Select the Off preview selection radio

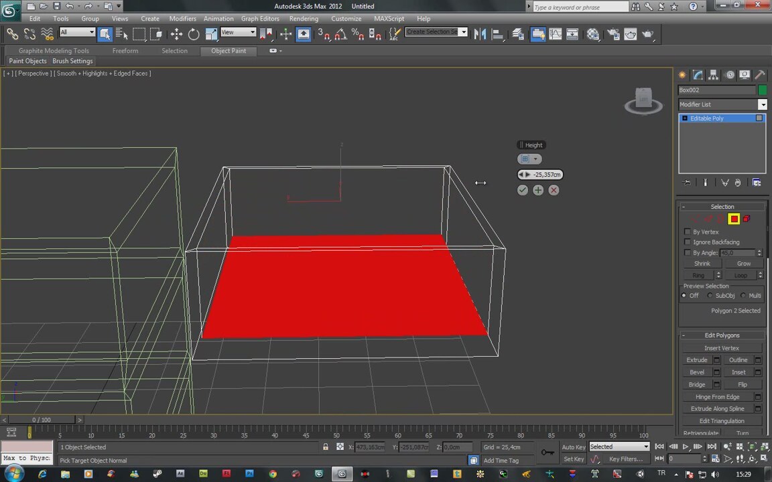click(684, 296)
